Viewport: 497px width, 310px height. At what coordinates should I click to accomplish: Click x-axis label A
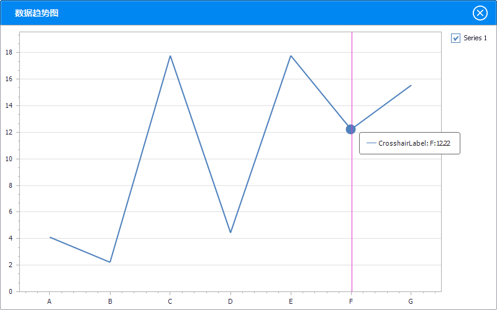coord(49,301)
